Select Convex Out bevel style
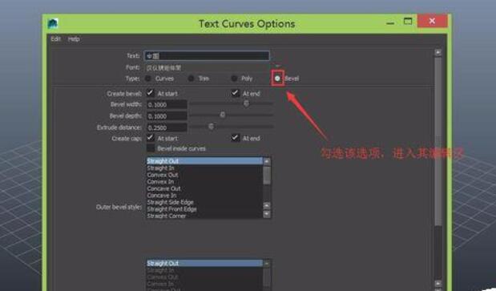The height and width of the screenshot is (291, 496). point(163,175)
